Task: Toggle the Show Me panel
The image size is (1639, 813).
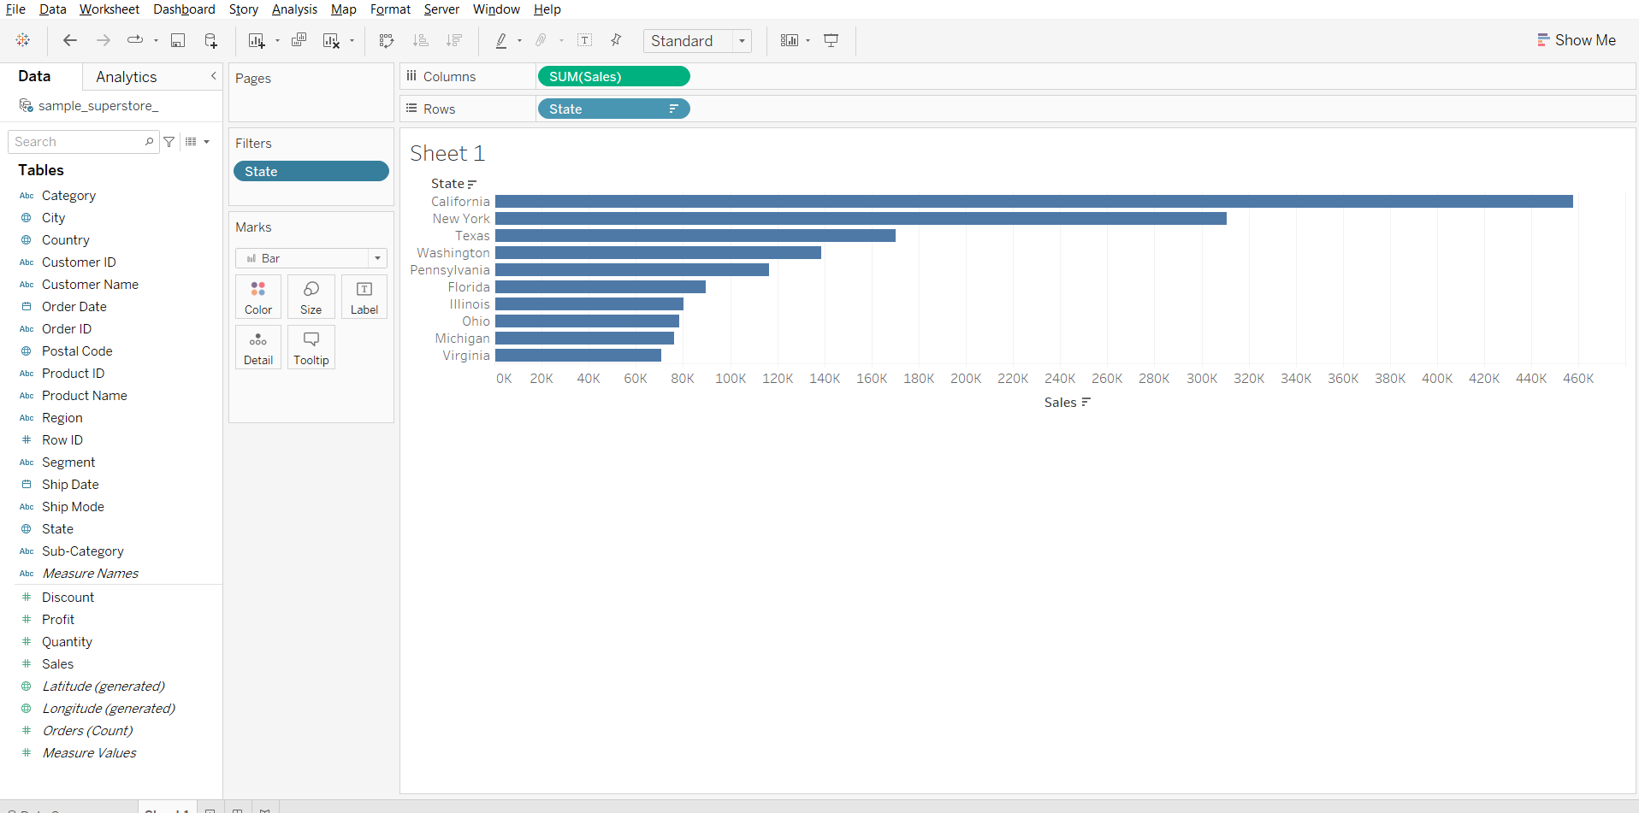Action: pyautogui.click(x=1576, y=40)
